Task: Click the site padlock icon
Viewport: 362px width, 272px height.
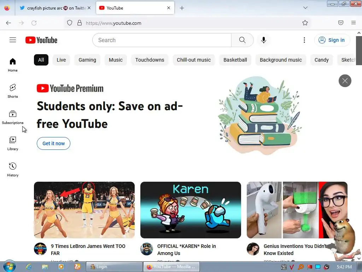Action: tap(80, 23)
